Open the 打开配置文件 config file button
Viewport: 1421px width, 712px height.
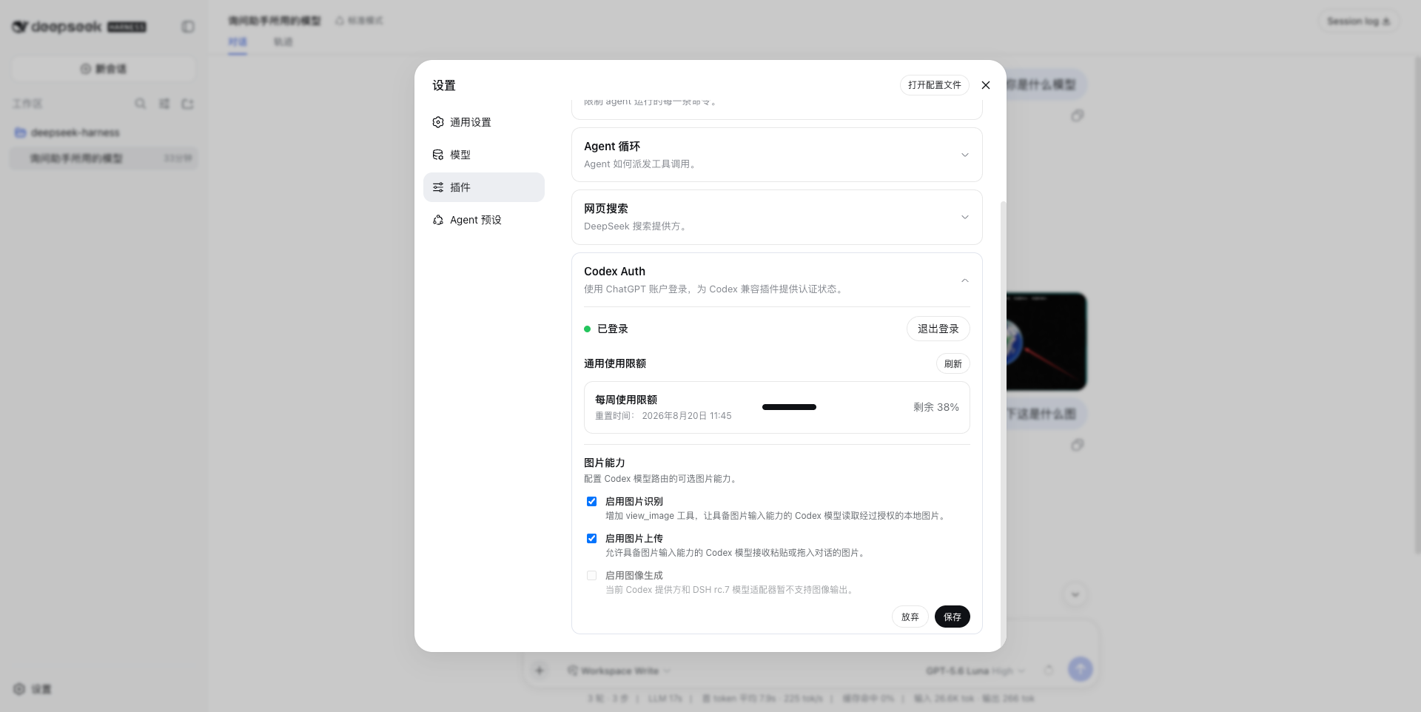click(934, 85)
